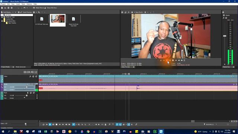Click Pause in the timeline transport bar
This screenshot has width=238, height=134.
pos(53,124)
